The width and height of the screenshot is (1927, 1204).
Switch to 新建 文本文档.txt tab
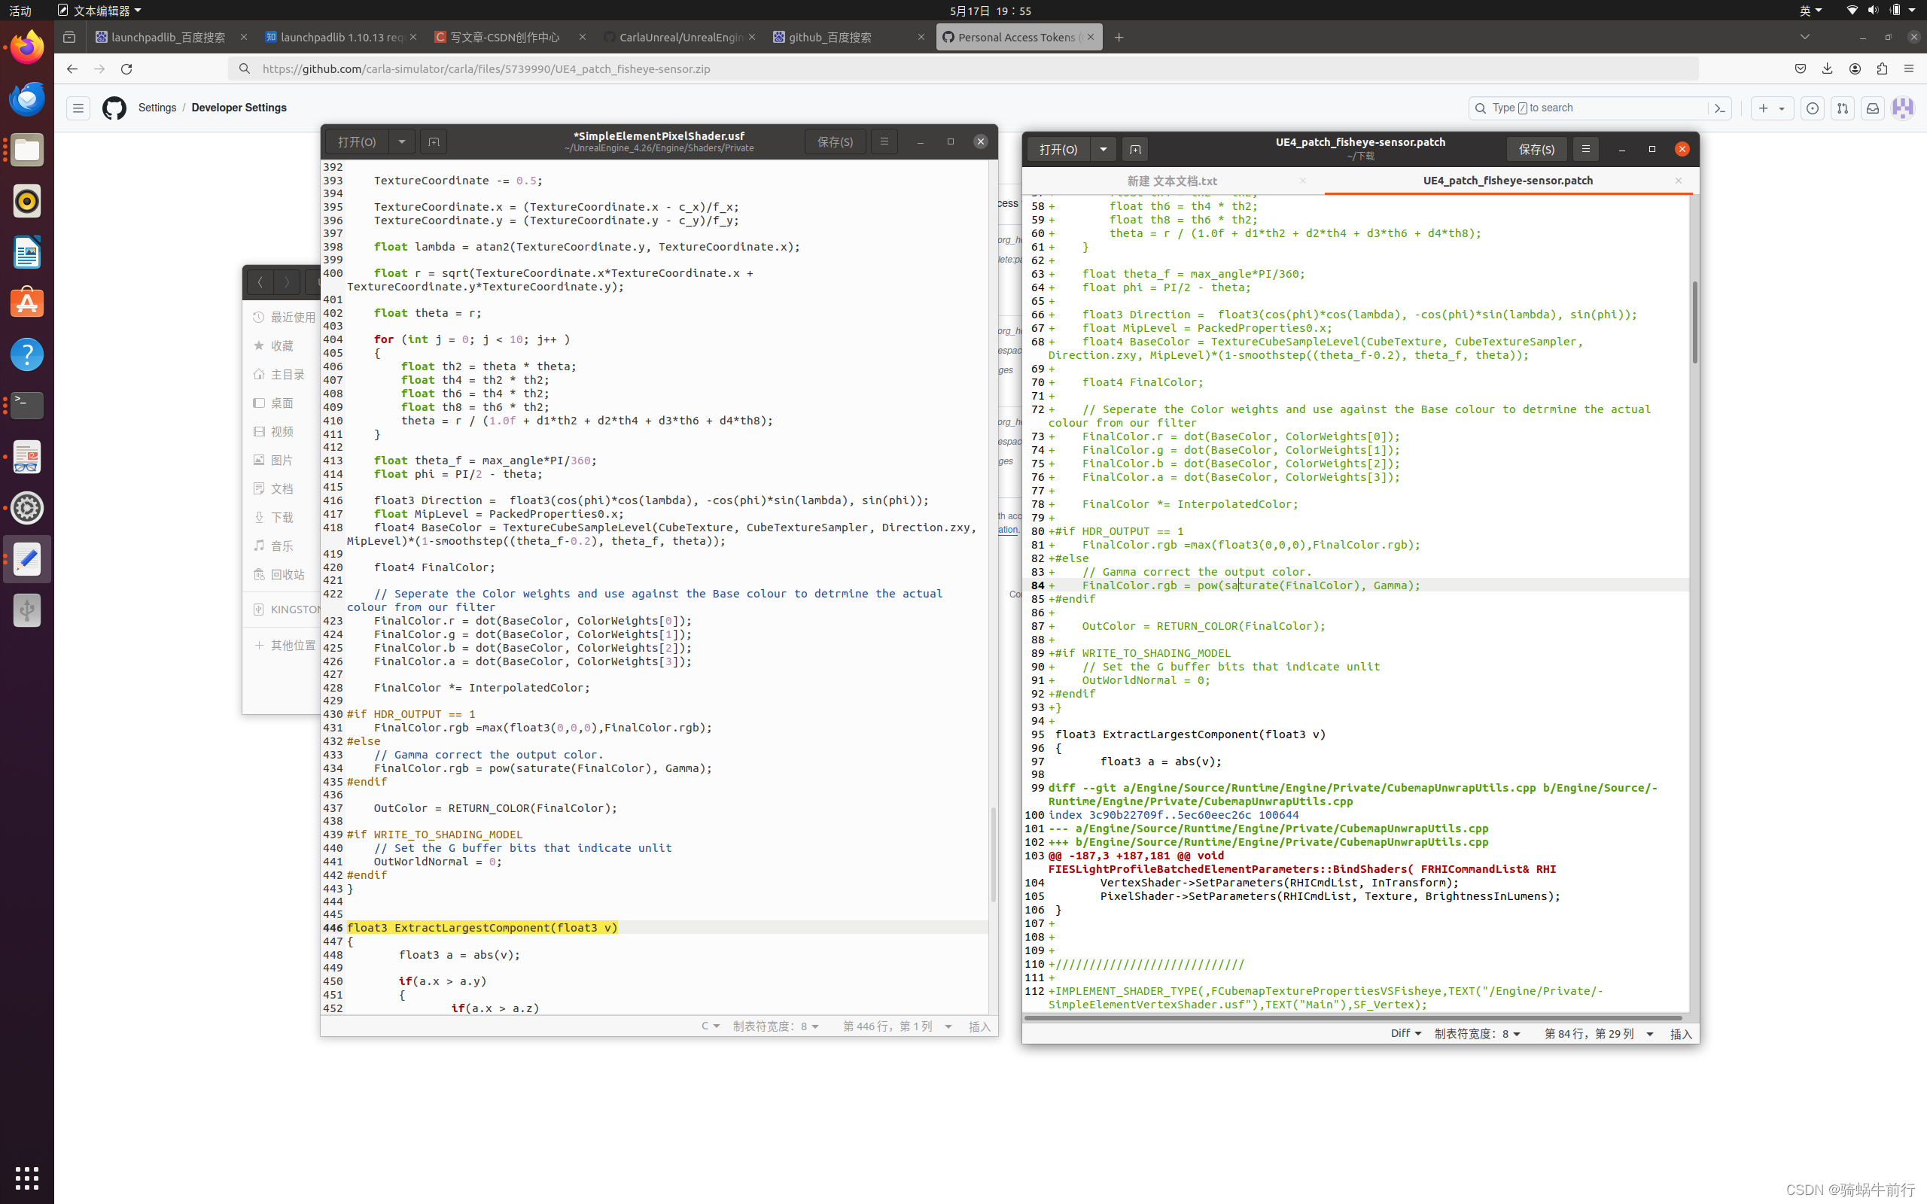pos(1171,181)
